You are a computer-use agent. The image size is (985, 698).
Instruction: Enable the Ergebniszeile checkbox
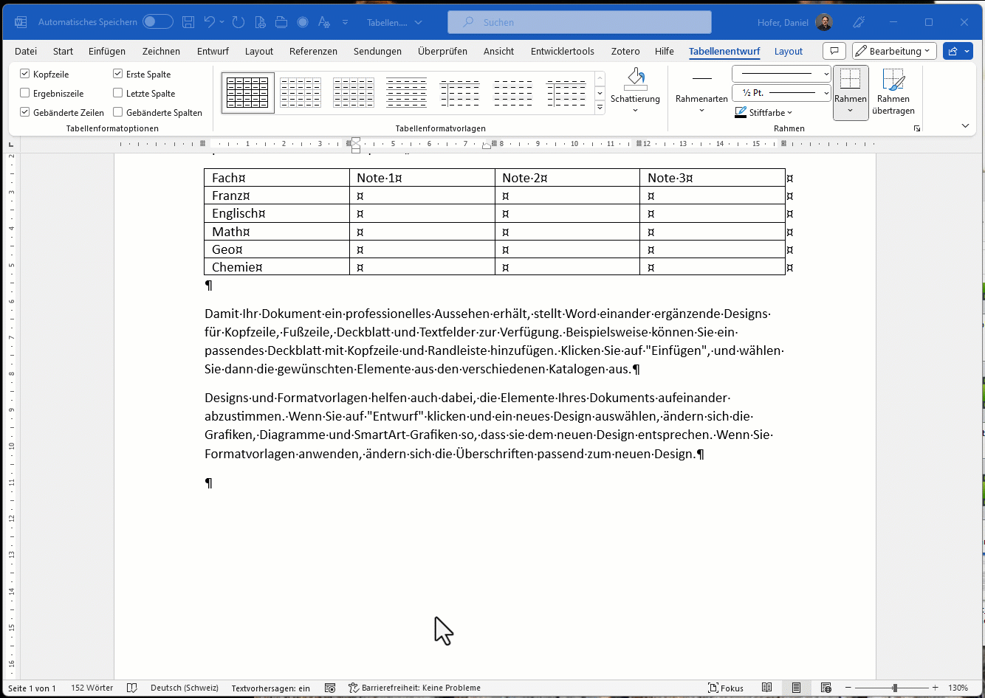click(25, 93)
